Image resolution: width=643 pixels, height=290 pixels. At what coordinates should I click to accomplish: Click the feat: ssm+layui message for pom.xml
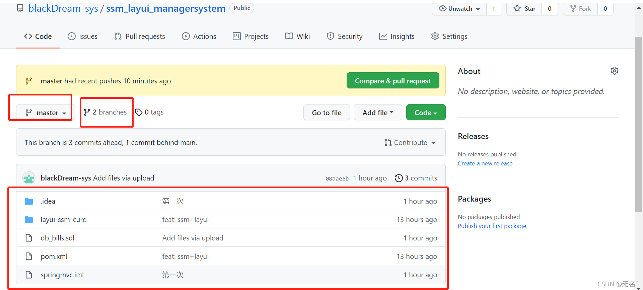point(186,257)
